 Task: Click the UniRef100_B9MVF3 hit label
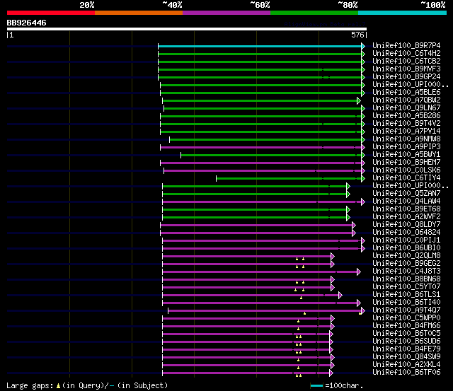[x=406, y=69]
